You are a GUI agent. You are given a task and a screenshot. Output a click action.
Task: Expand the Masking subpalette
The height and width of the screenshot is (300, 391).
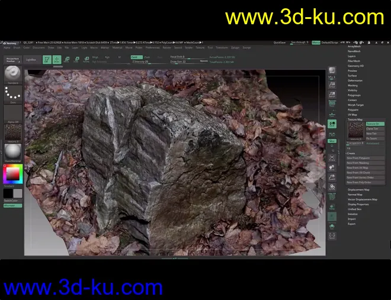pos(352,85)
